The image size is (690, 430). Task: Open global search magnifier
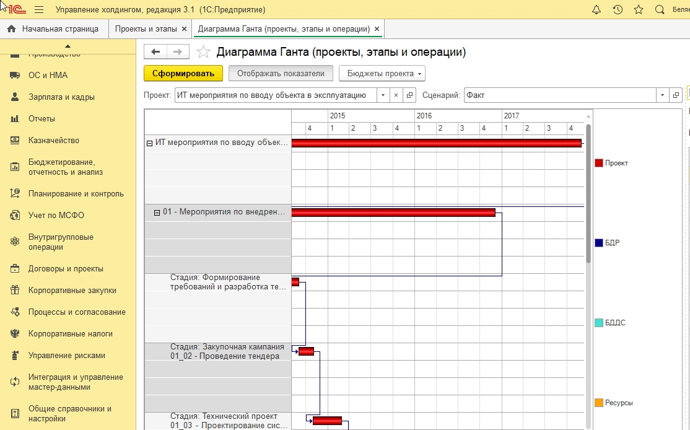point(660,9)
